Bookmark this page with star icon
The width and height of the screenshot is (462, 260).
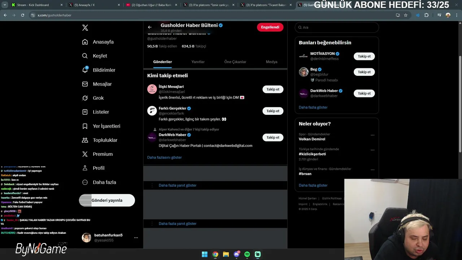click(x=406, y=15)
